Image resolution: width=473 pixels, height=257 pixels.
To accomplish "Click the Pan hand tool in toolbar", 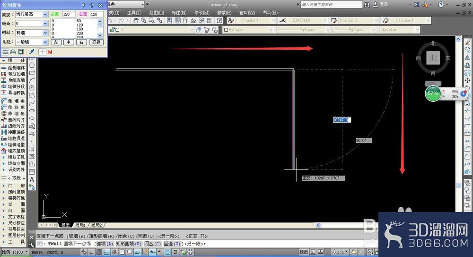I will coord(136,20).
